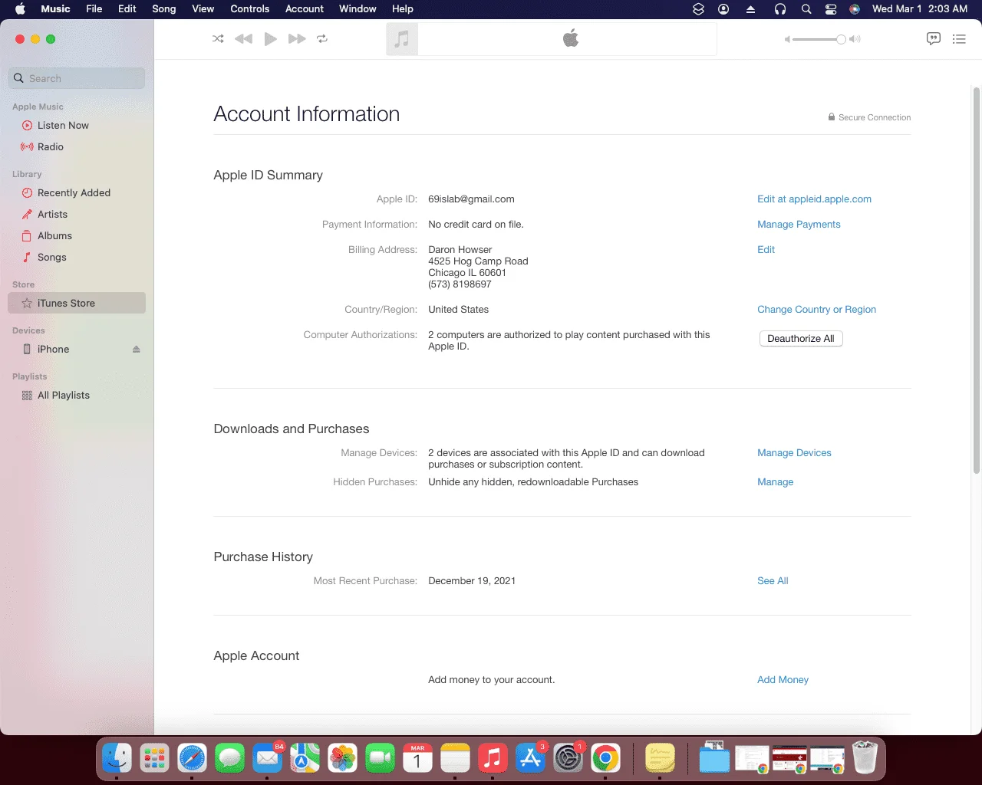Viewport: 982px width, 785px height.
Task: Open the Manage Devices link
Action: pos(794,452)
